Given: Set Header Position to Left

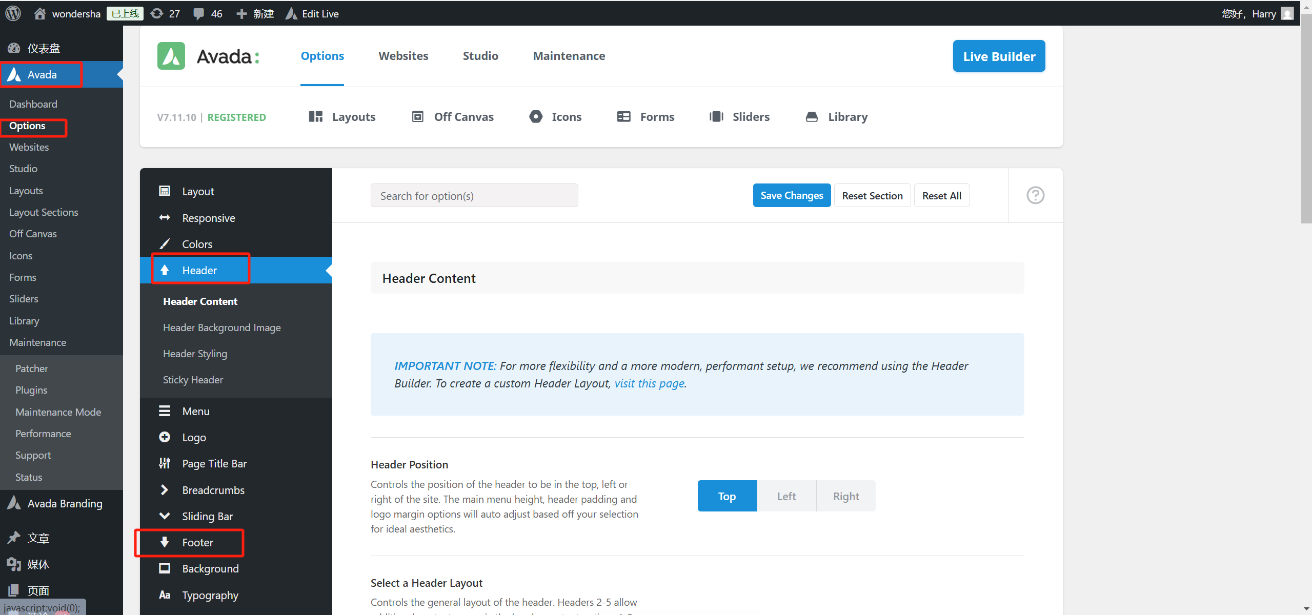Looking at the screenshot, I should click(786, 496).
